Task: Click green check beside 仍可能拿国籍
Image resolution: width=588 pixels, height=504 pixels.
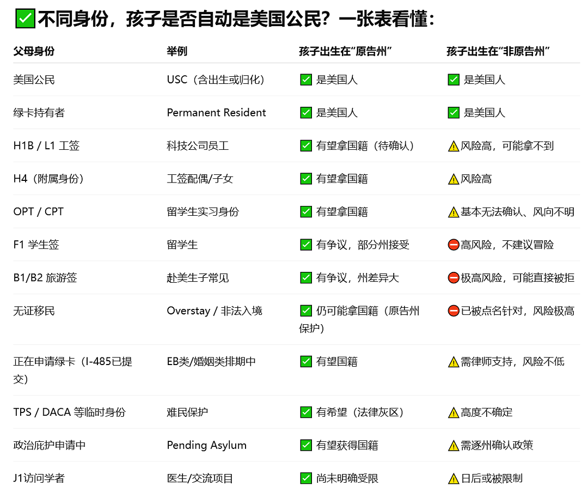Action: tap(306, 311)
